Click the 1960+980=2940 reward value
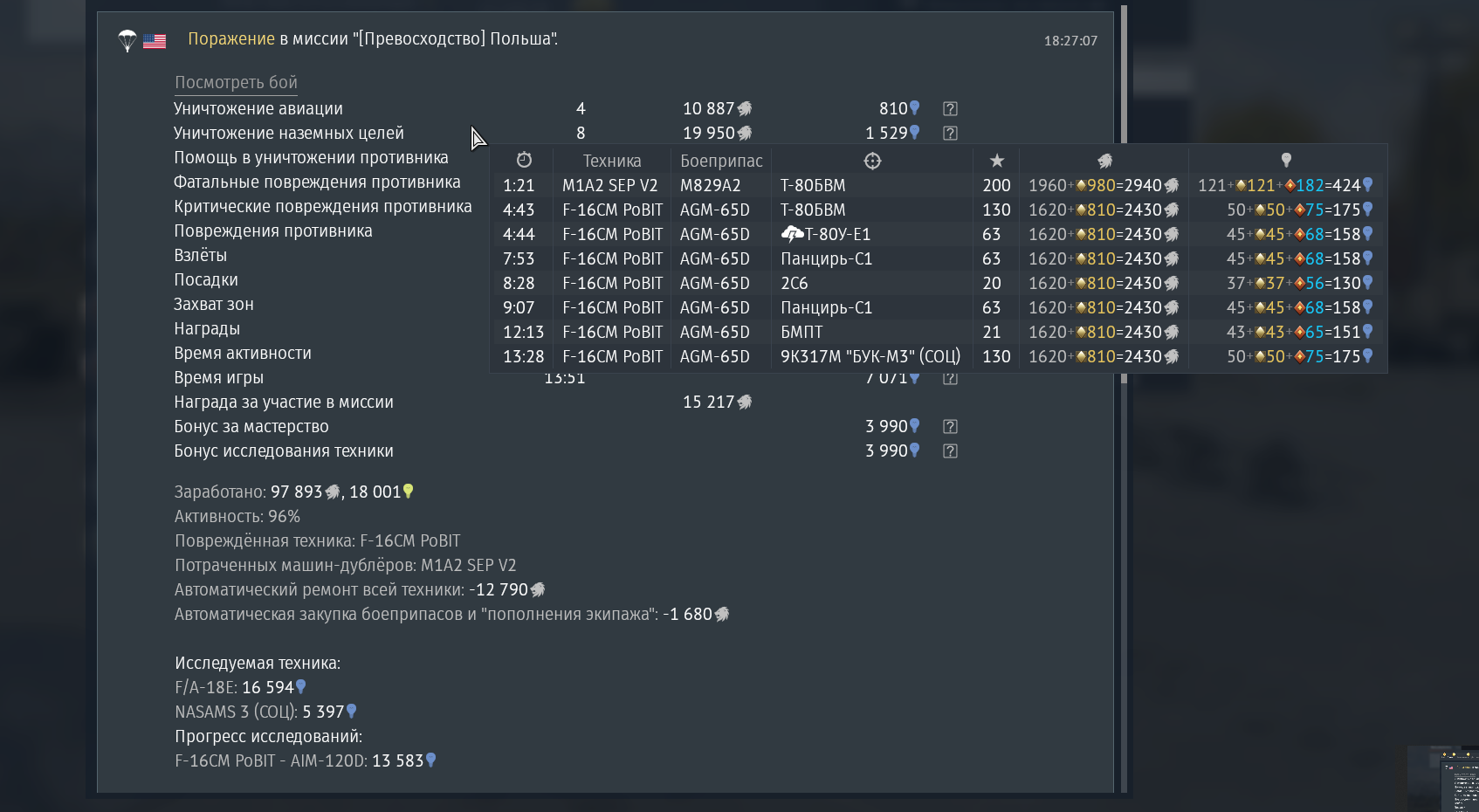1479x812 pixels. pos(1104,186)
